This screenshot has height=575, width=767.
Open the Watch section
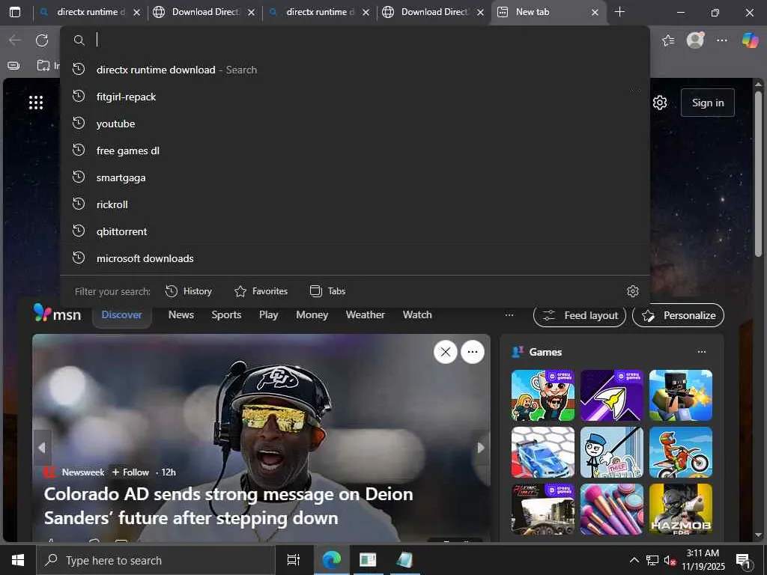tap(417, 315)
